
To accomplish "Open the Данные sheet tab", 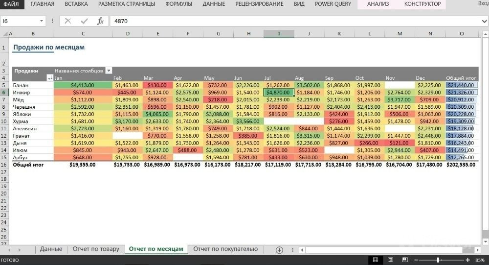I will pyautogui.click(x=51, y=249).
